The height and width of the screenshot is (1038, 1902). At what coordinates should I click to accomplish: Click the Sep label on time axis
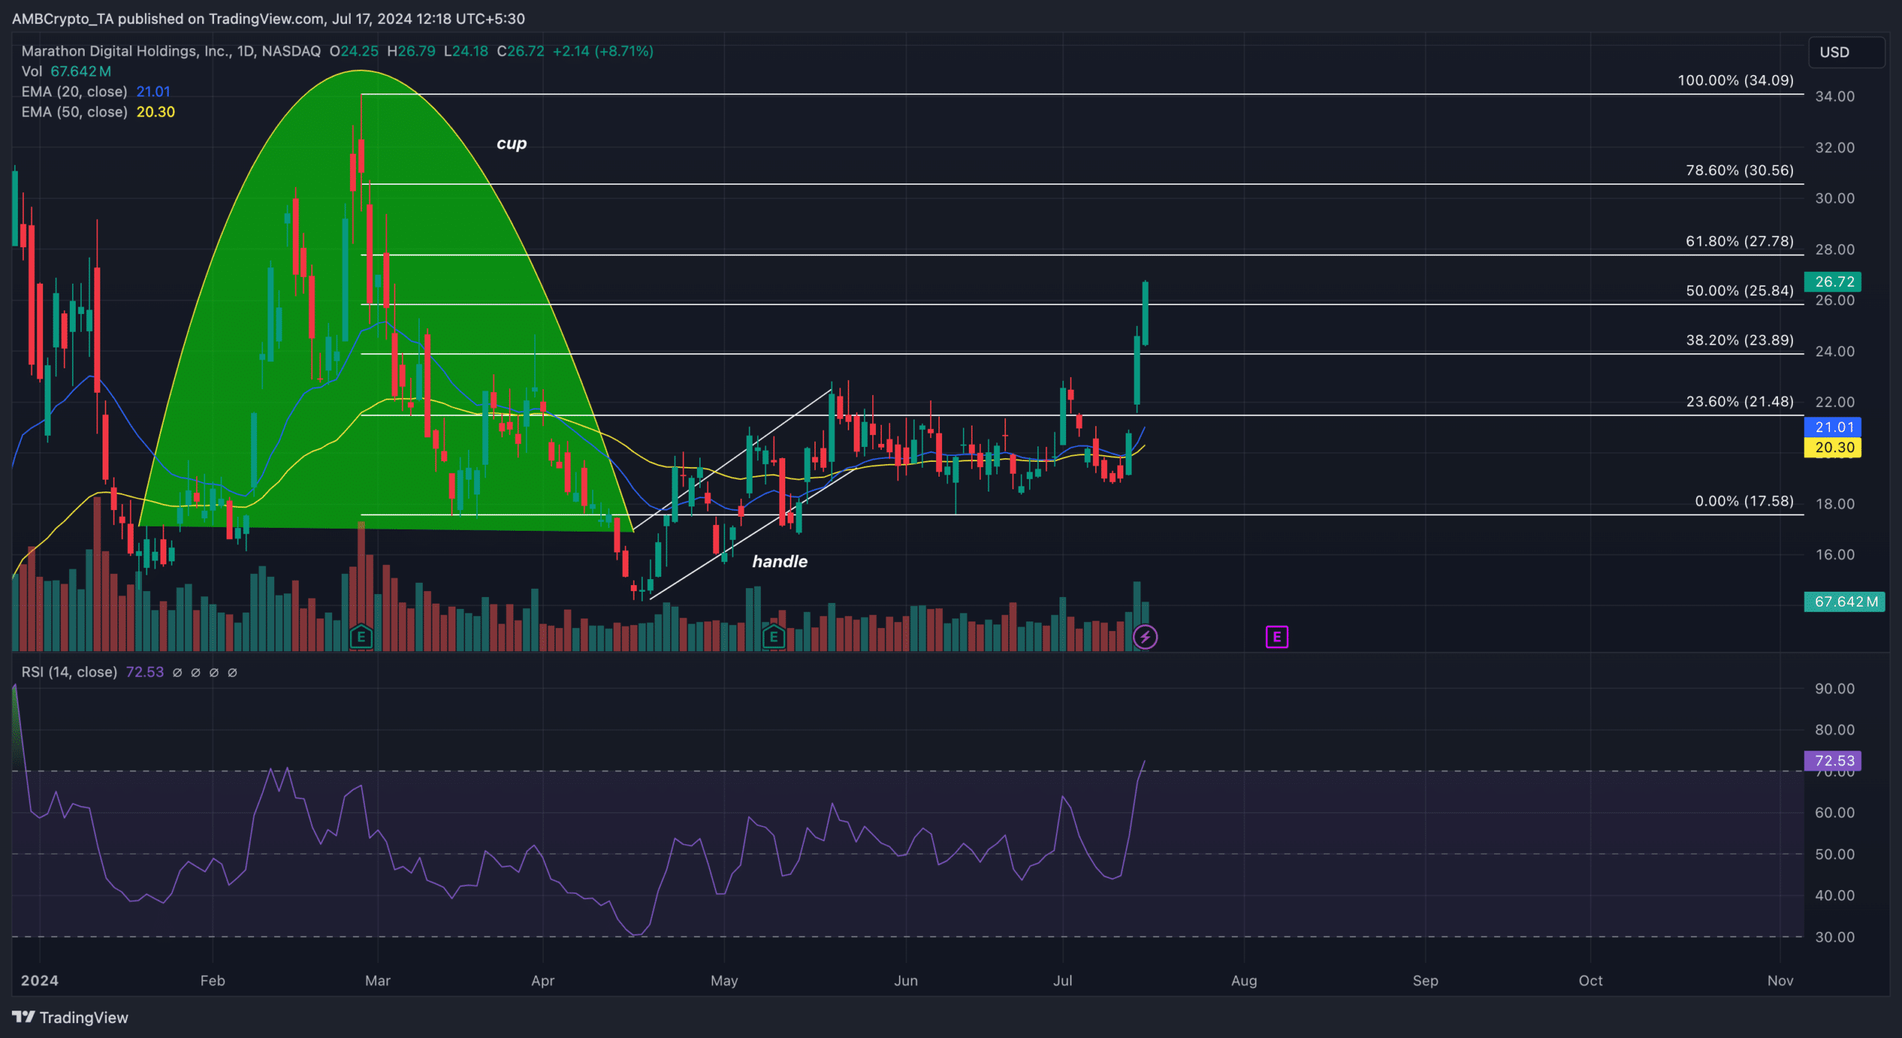coord(1425,981)
